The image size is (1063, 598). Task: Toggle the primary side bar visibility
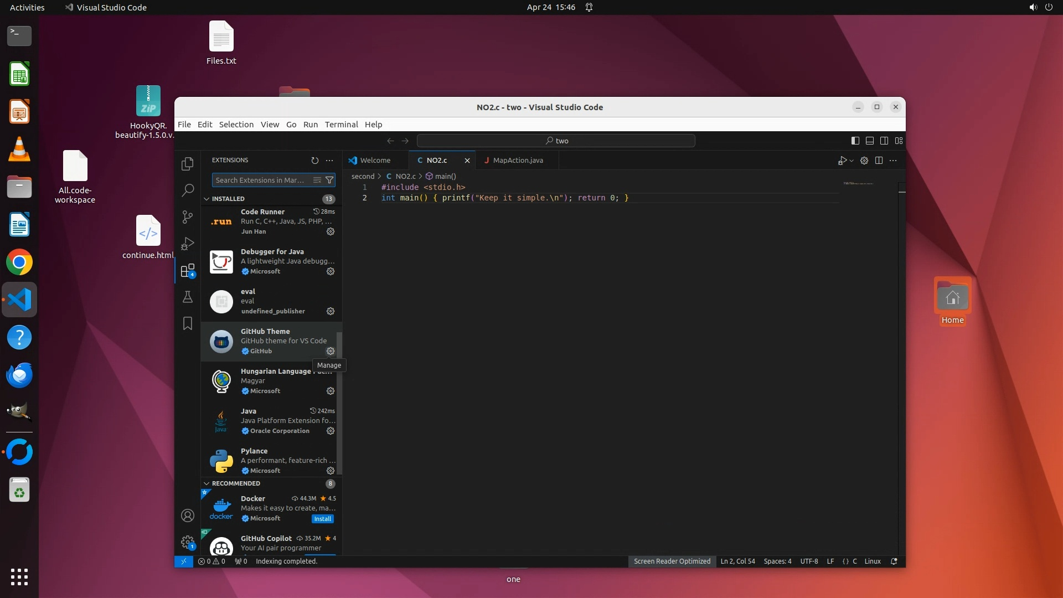coord(855,141)
